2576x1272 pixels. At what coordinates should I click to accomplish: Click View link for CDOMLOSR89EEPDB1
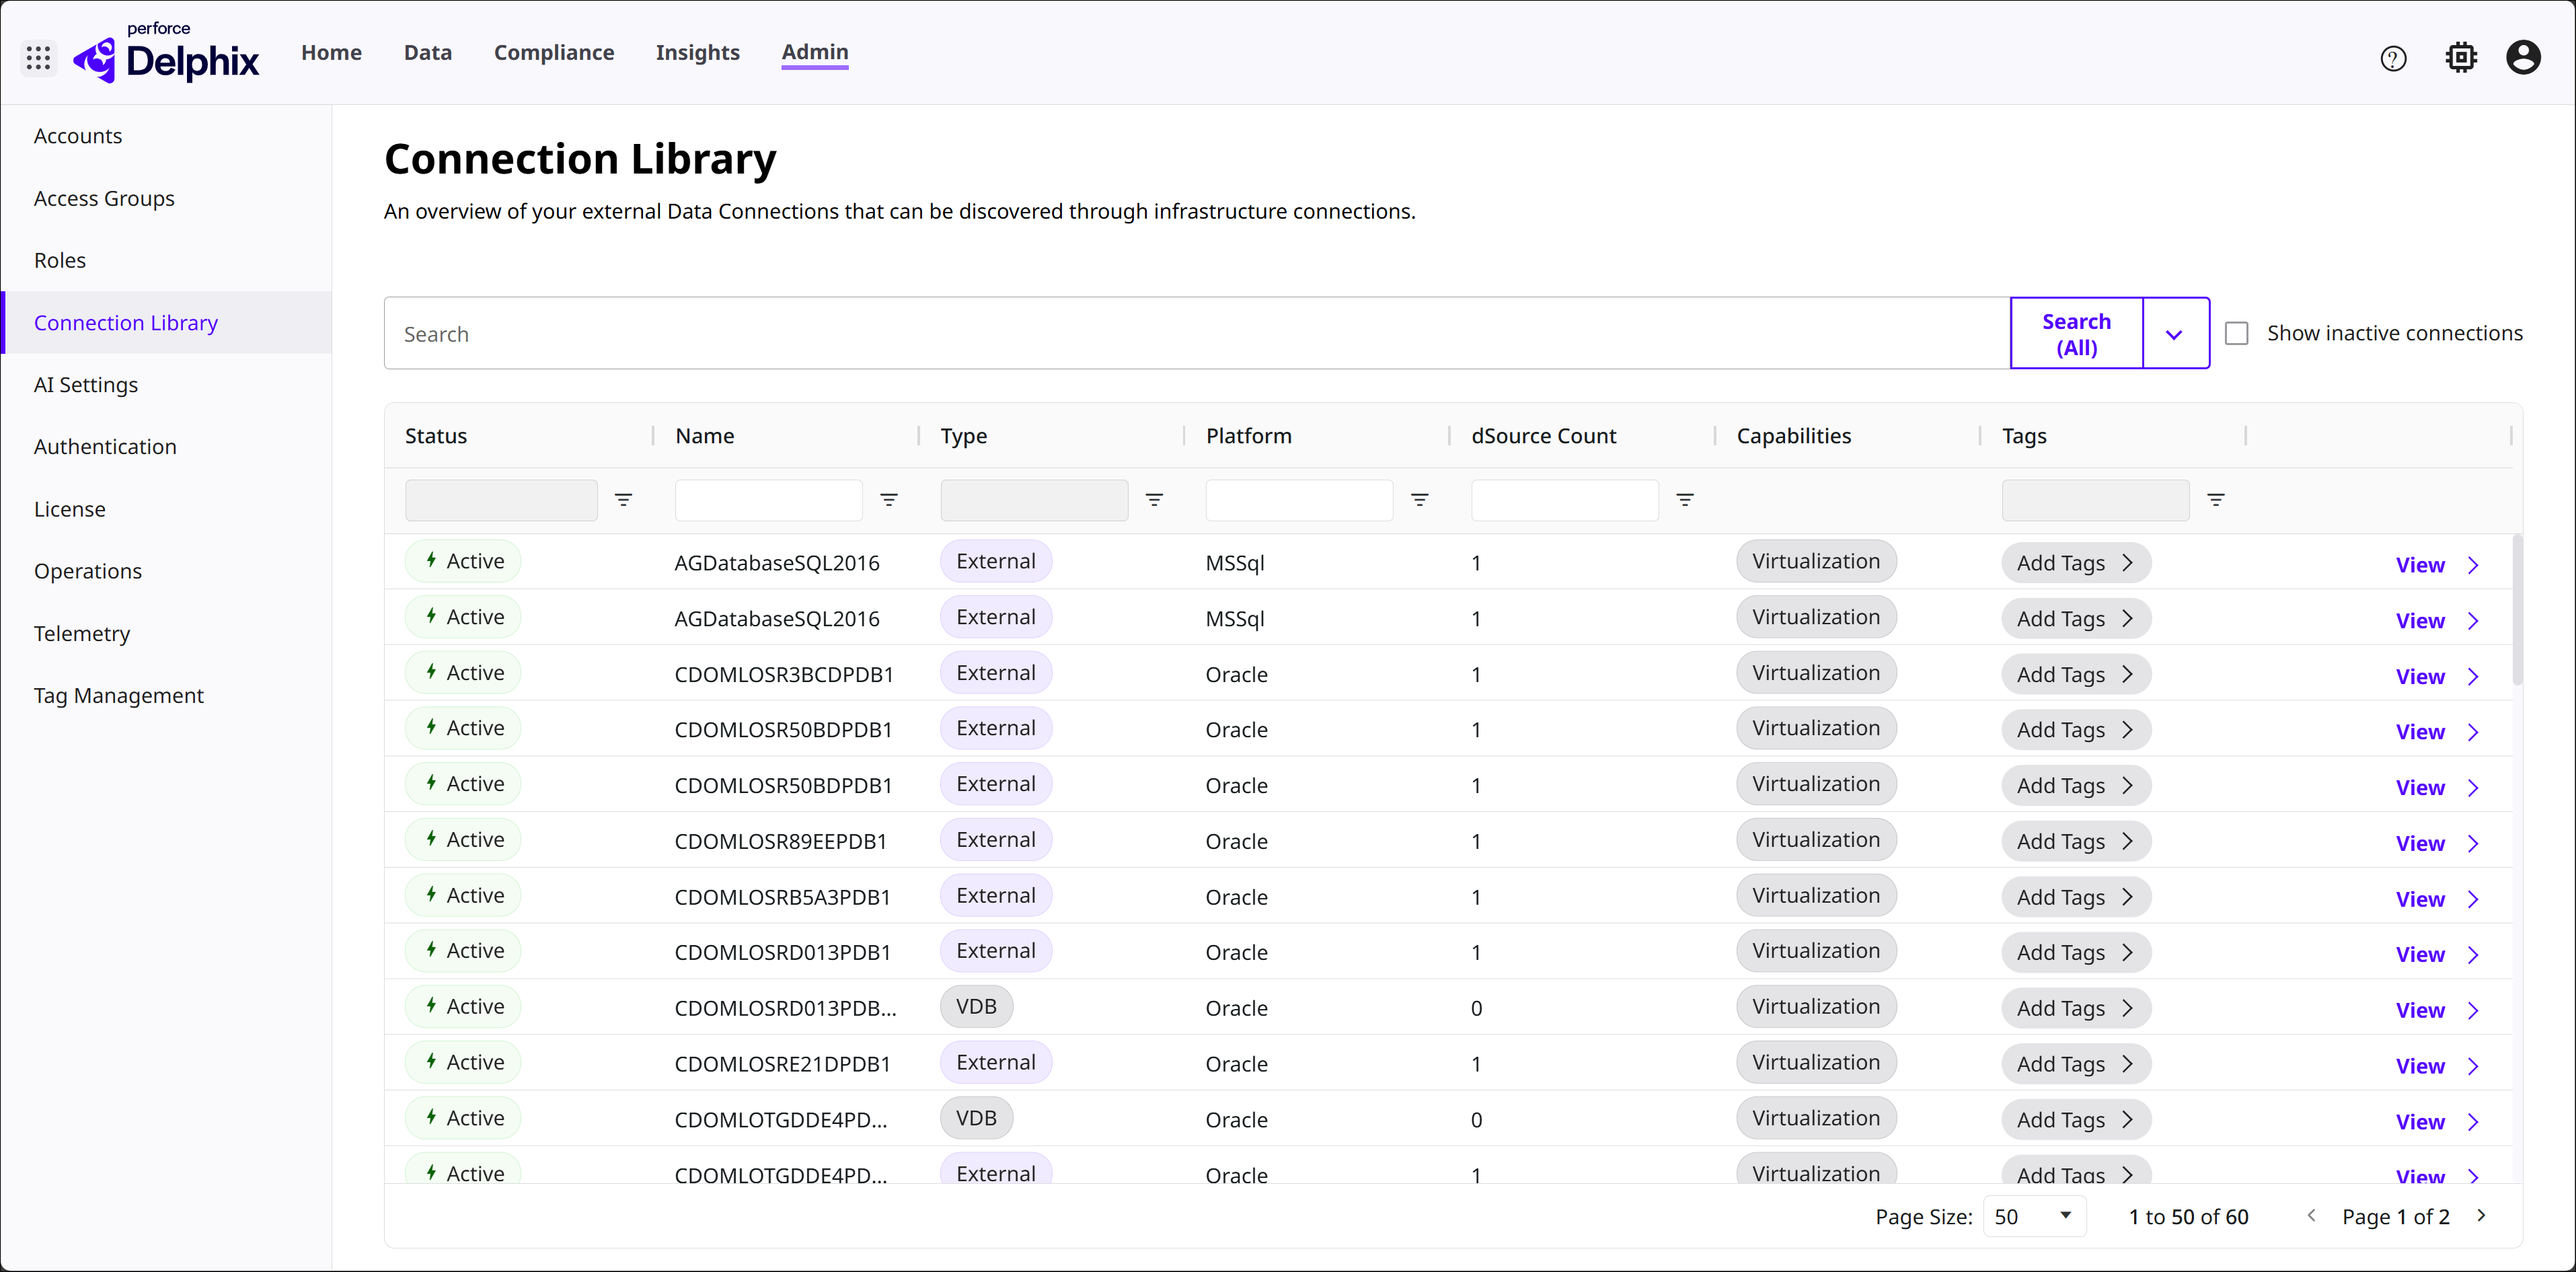[x=2419, y=843]
